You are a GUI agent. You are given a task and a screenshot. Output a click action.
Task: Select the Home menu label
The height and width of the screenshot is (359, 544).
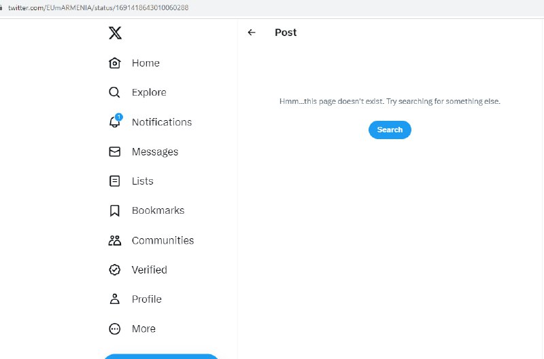tap(146, 63)
